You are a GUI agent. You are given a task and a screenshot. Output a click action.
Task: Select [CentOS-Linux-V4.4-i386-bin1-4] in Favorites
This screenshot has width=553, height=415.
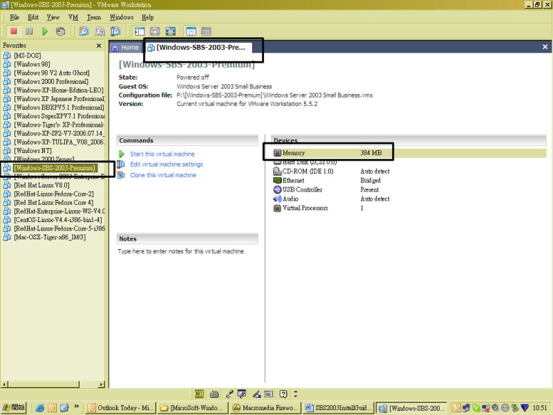click(58, 220)
